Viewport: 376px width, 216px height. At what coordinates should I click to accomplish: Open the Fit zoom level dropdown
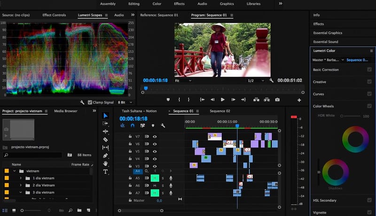183,81
